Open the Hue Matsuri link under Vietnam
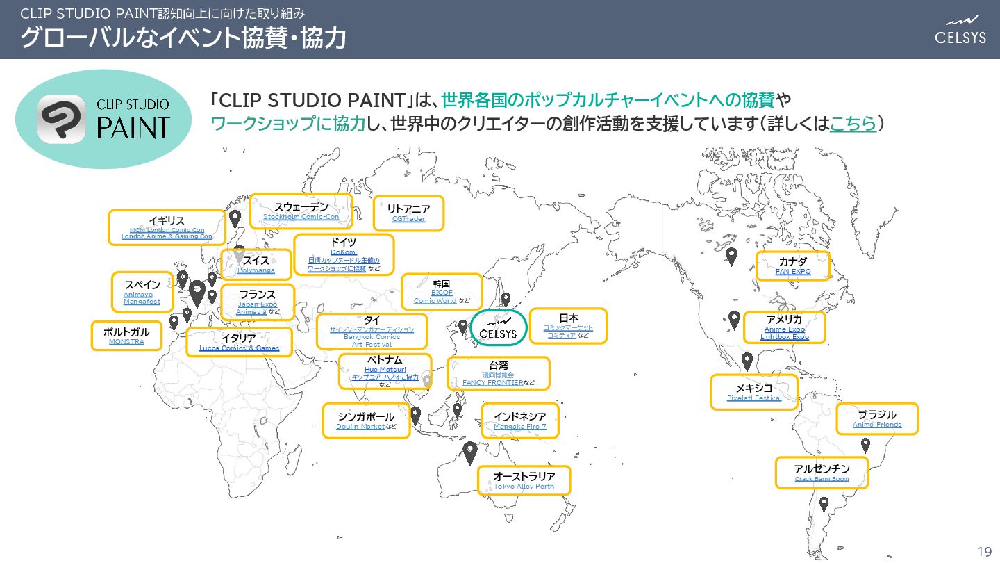 [385, 370]
